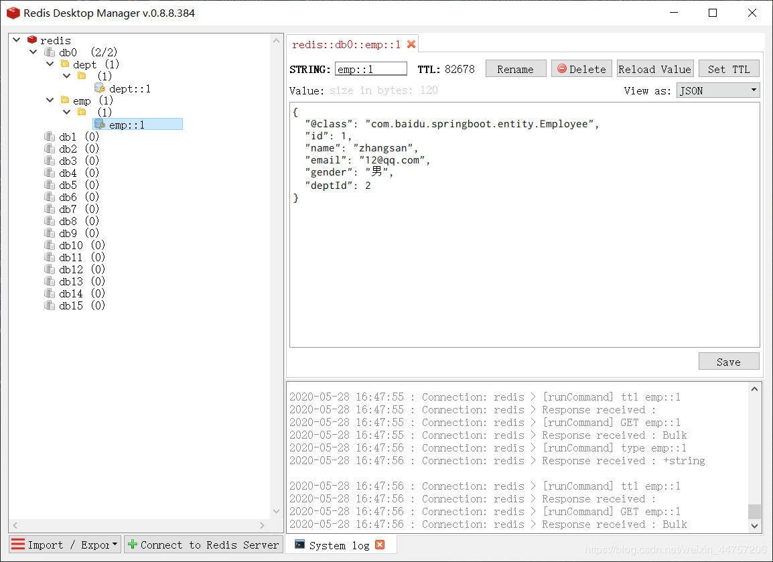Open the dept::1 key item
Viewport: 773px width, 562px height.
124,88
